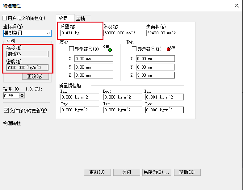This screenshot has height=190, width=243.
Task: Click the 质量 field showing 0.471 kg
Action: 81,33
